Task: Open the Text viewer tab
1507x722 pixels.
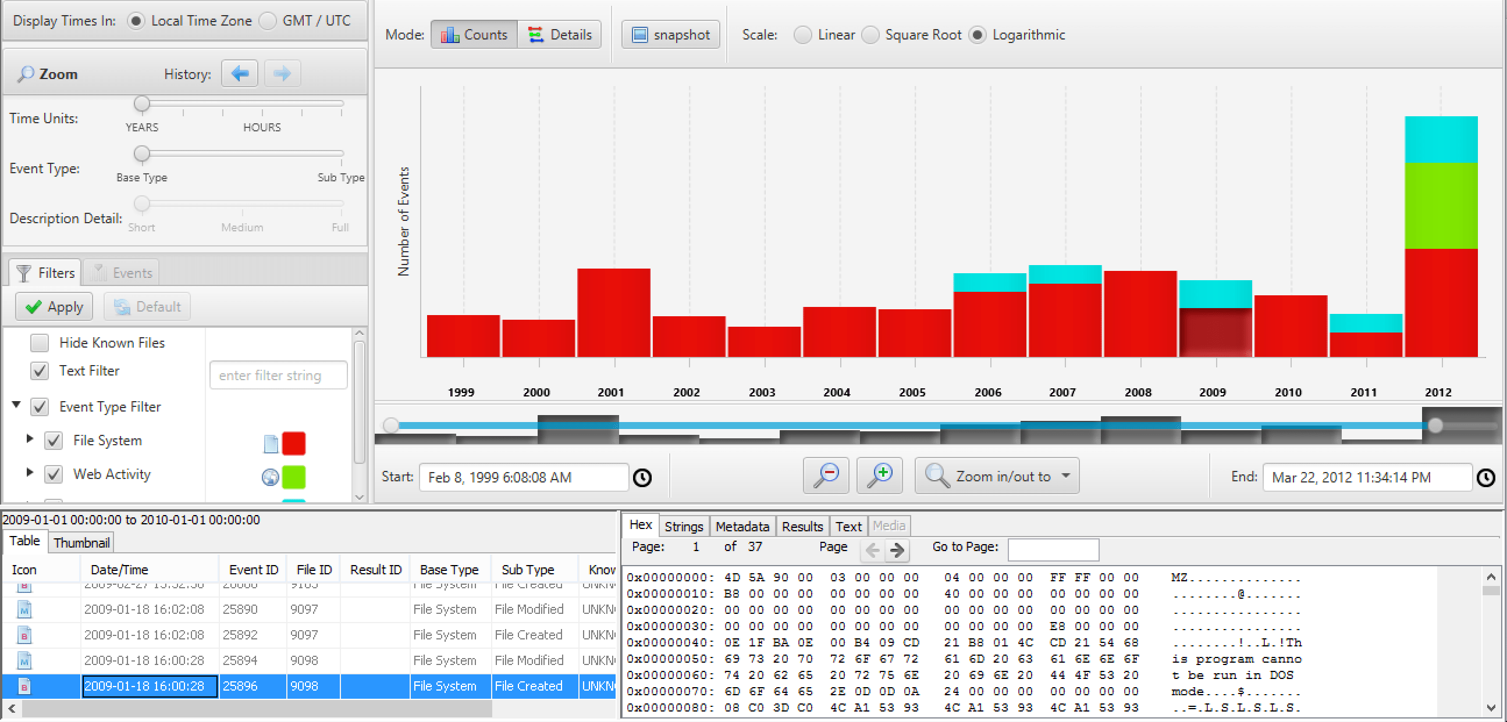Action: pos(848,527)
